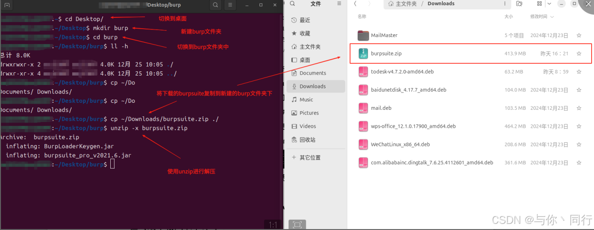Click the terminal prompt input cursor
This screenshot has height=230, width=594.
[x=112, y=164]
